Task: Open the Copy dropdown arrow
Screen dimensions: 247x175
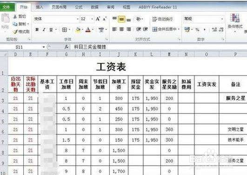Action: tap(28, 24)
